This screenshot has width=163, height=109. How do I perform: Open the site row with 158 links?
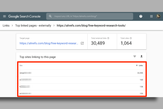(81, 87)
